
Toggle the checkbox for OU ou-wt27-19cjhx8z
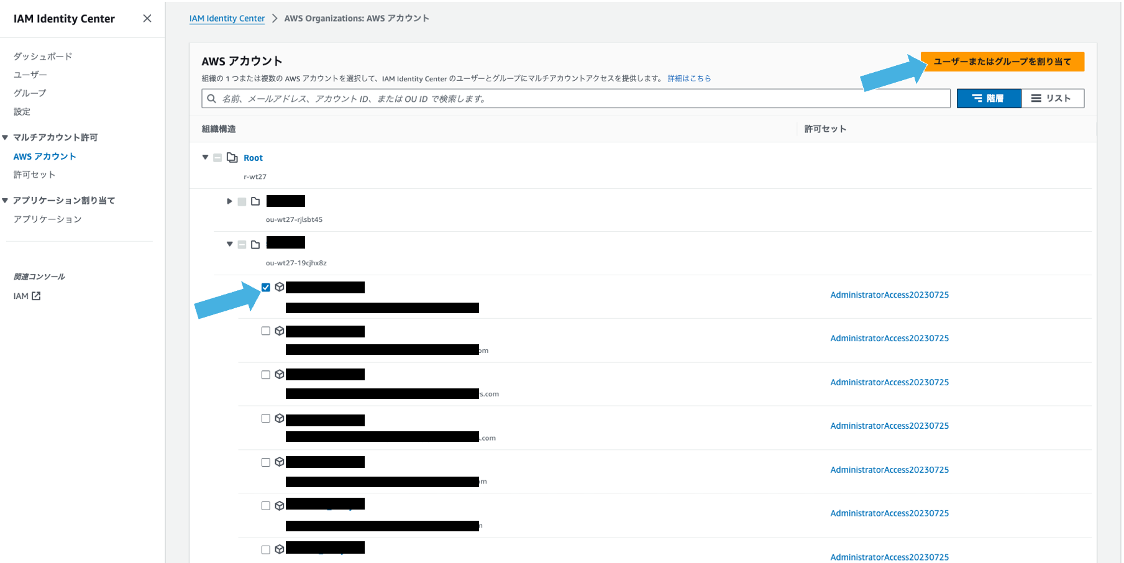[242, 245]
